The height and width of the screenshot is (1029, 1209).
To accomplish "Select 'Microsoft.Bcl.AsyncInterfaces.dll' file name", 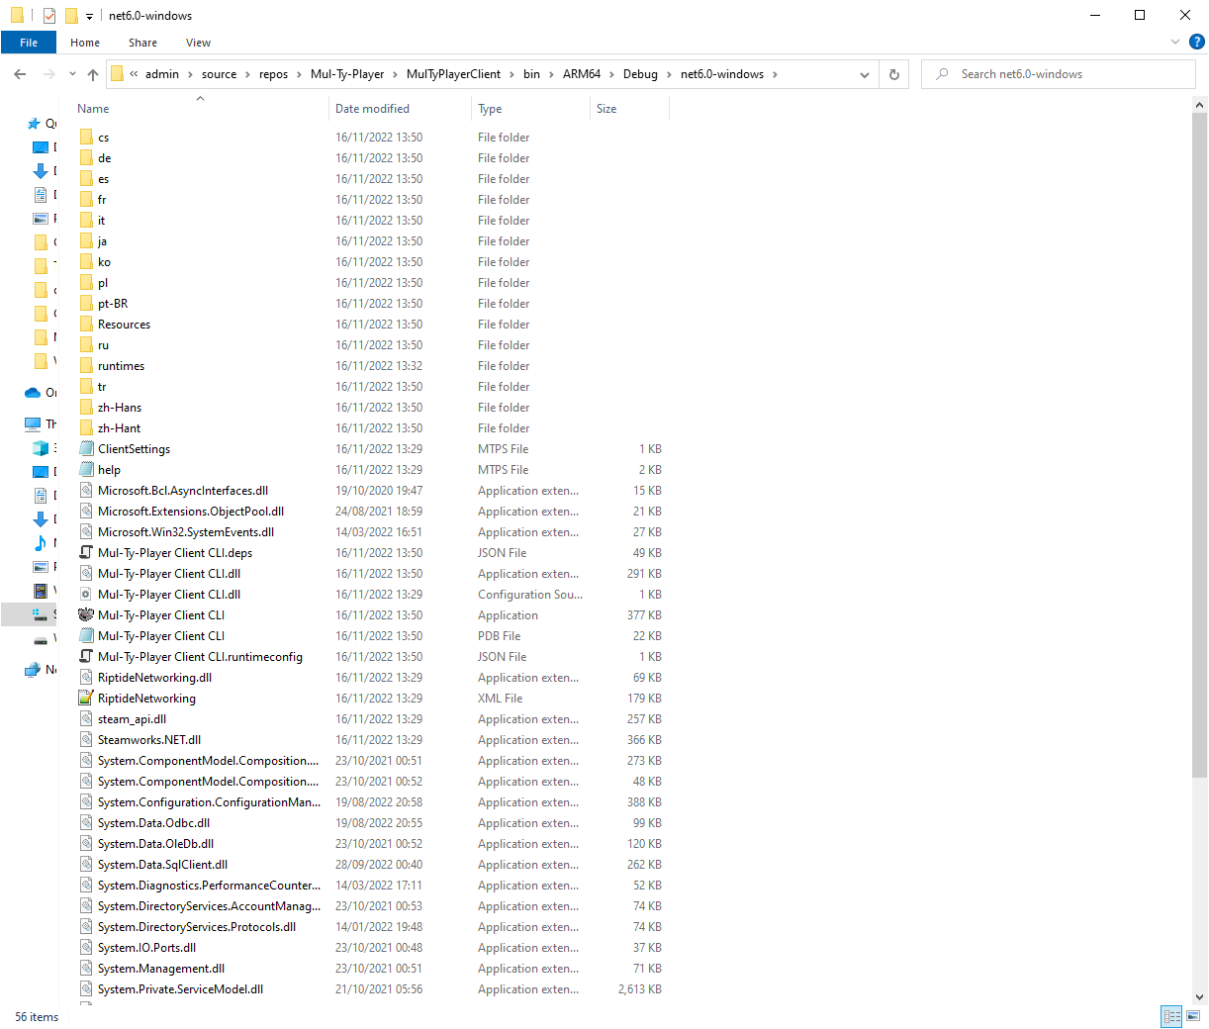I will 183,491.
